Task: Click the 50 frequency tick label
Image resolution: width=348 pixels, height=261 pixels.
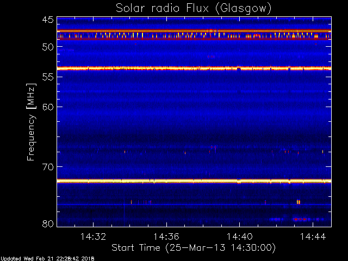Action: coord(48,47)
